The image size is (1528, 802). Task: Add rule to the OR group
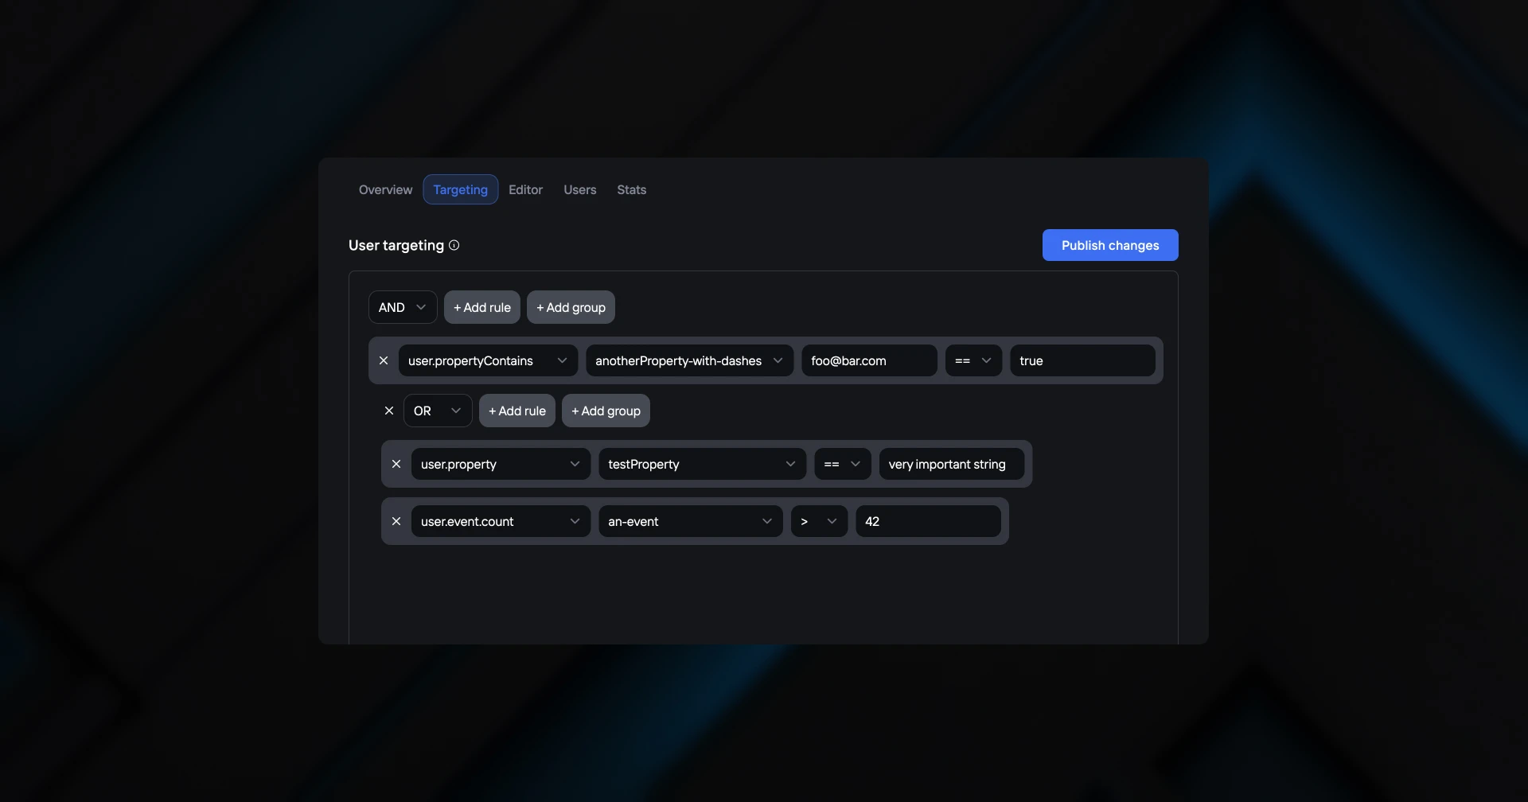tap(517, 411)
